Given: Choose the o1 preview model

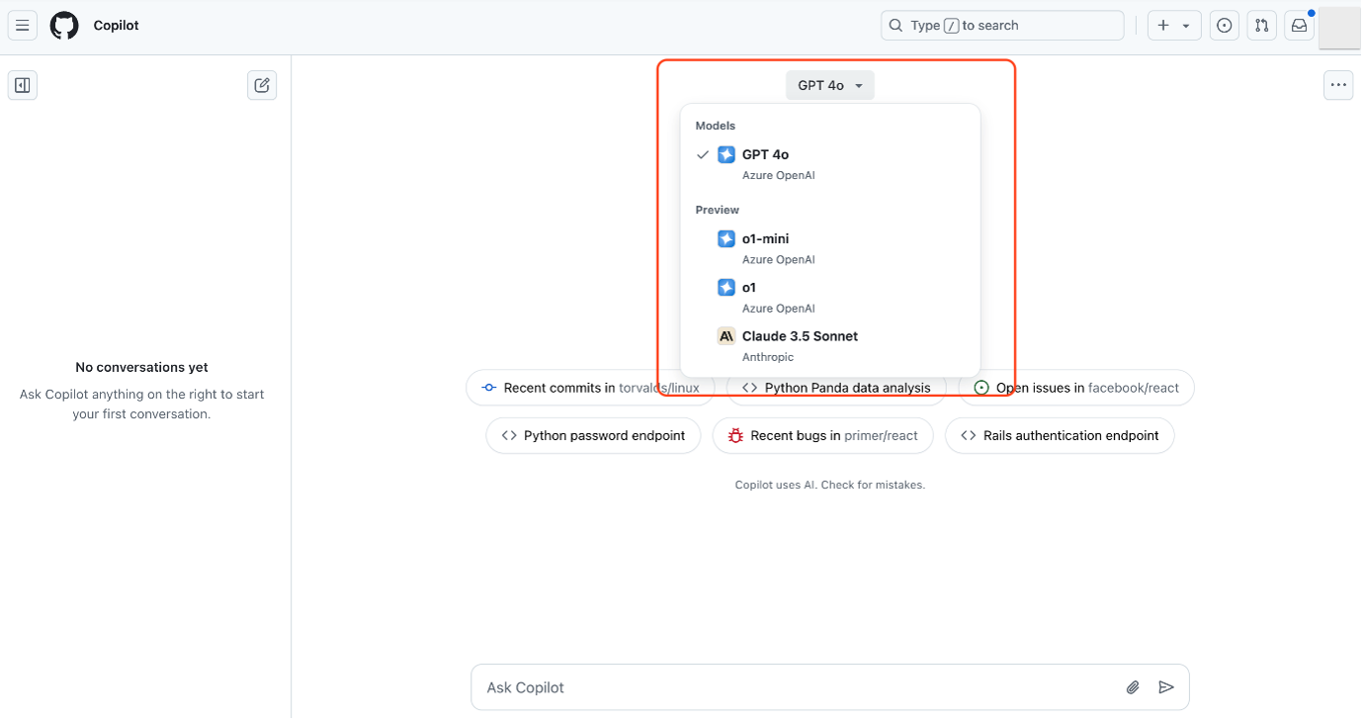Looking at the screenshot, I should (830, 297).
